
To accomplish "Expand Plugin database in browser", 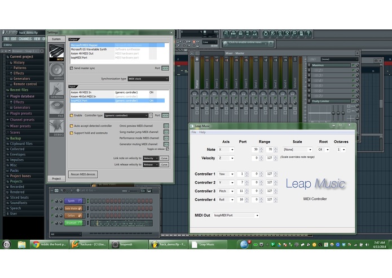I will (x=22, y=96).
